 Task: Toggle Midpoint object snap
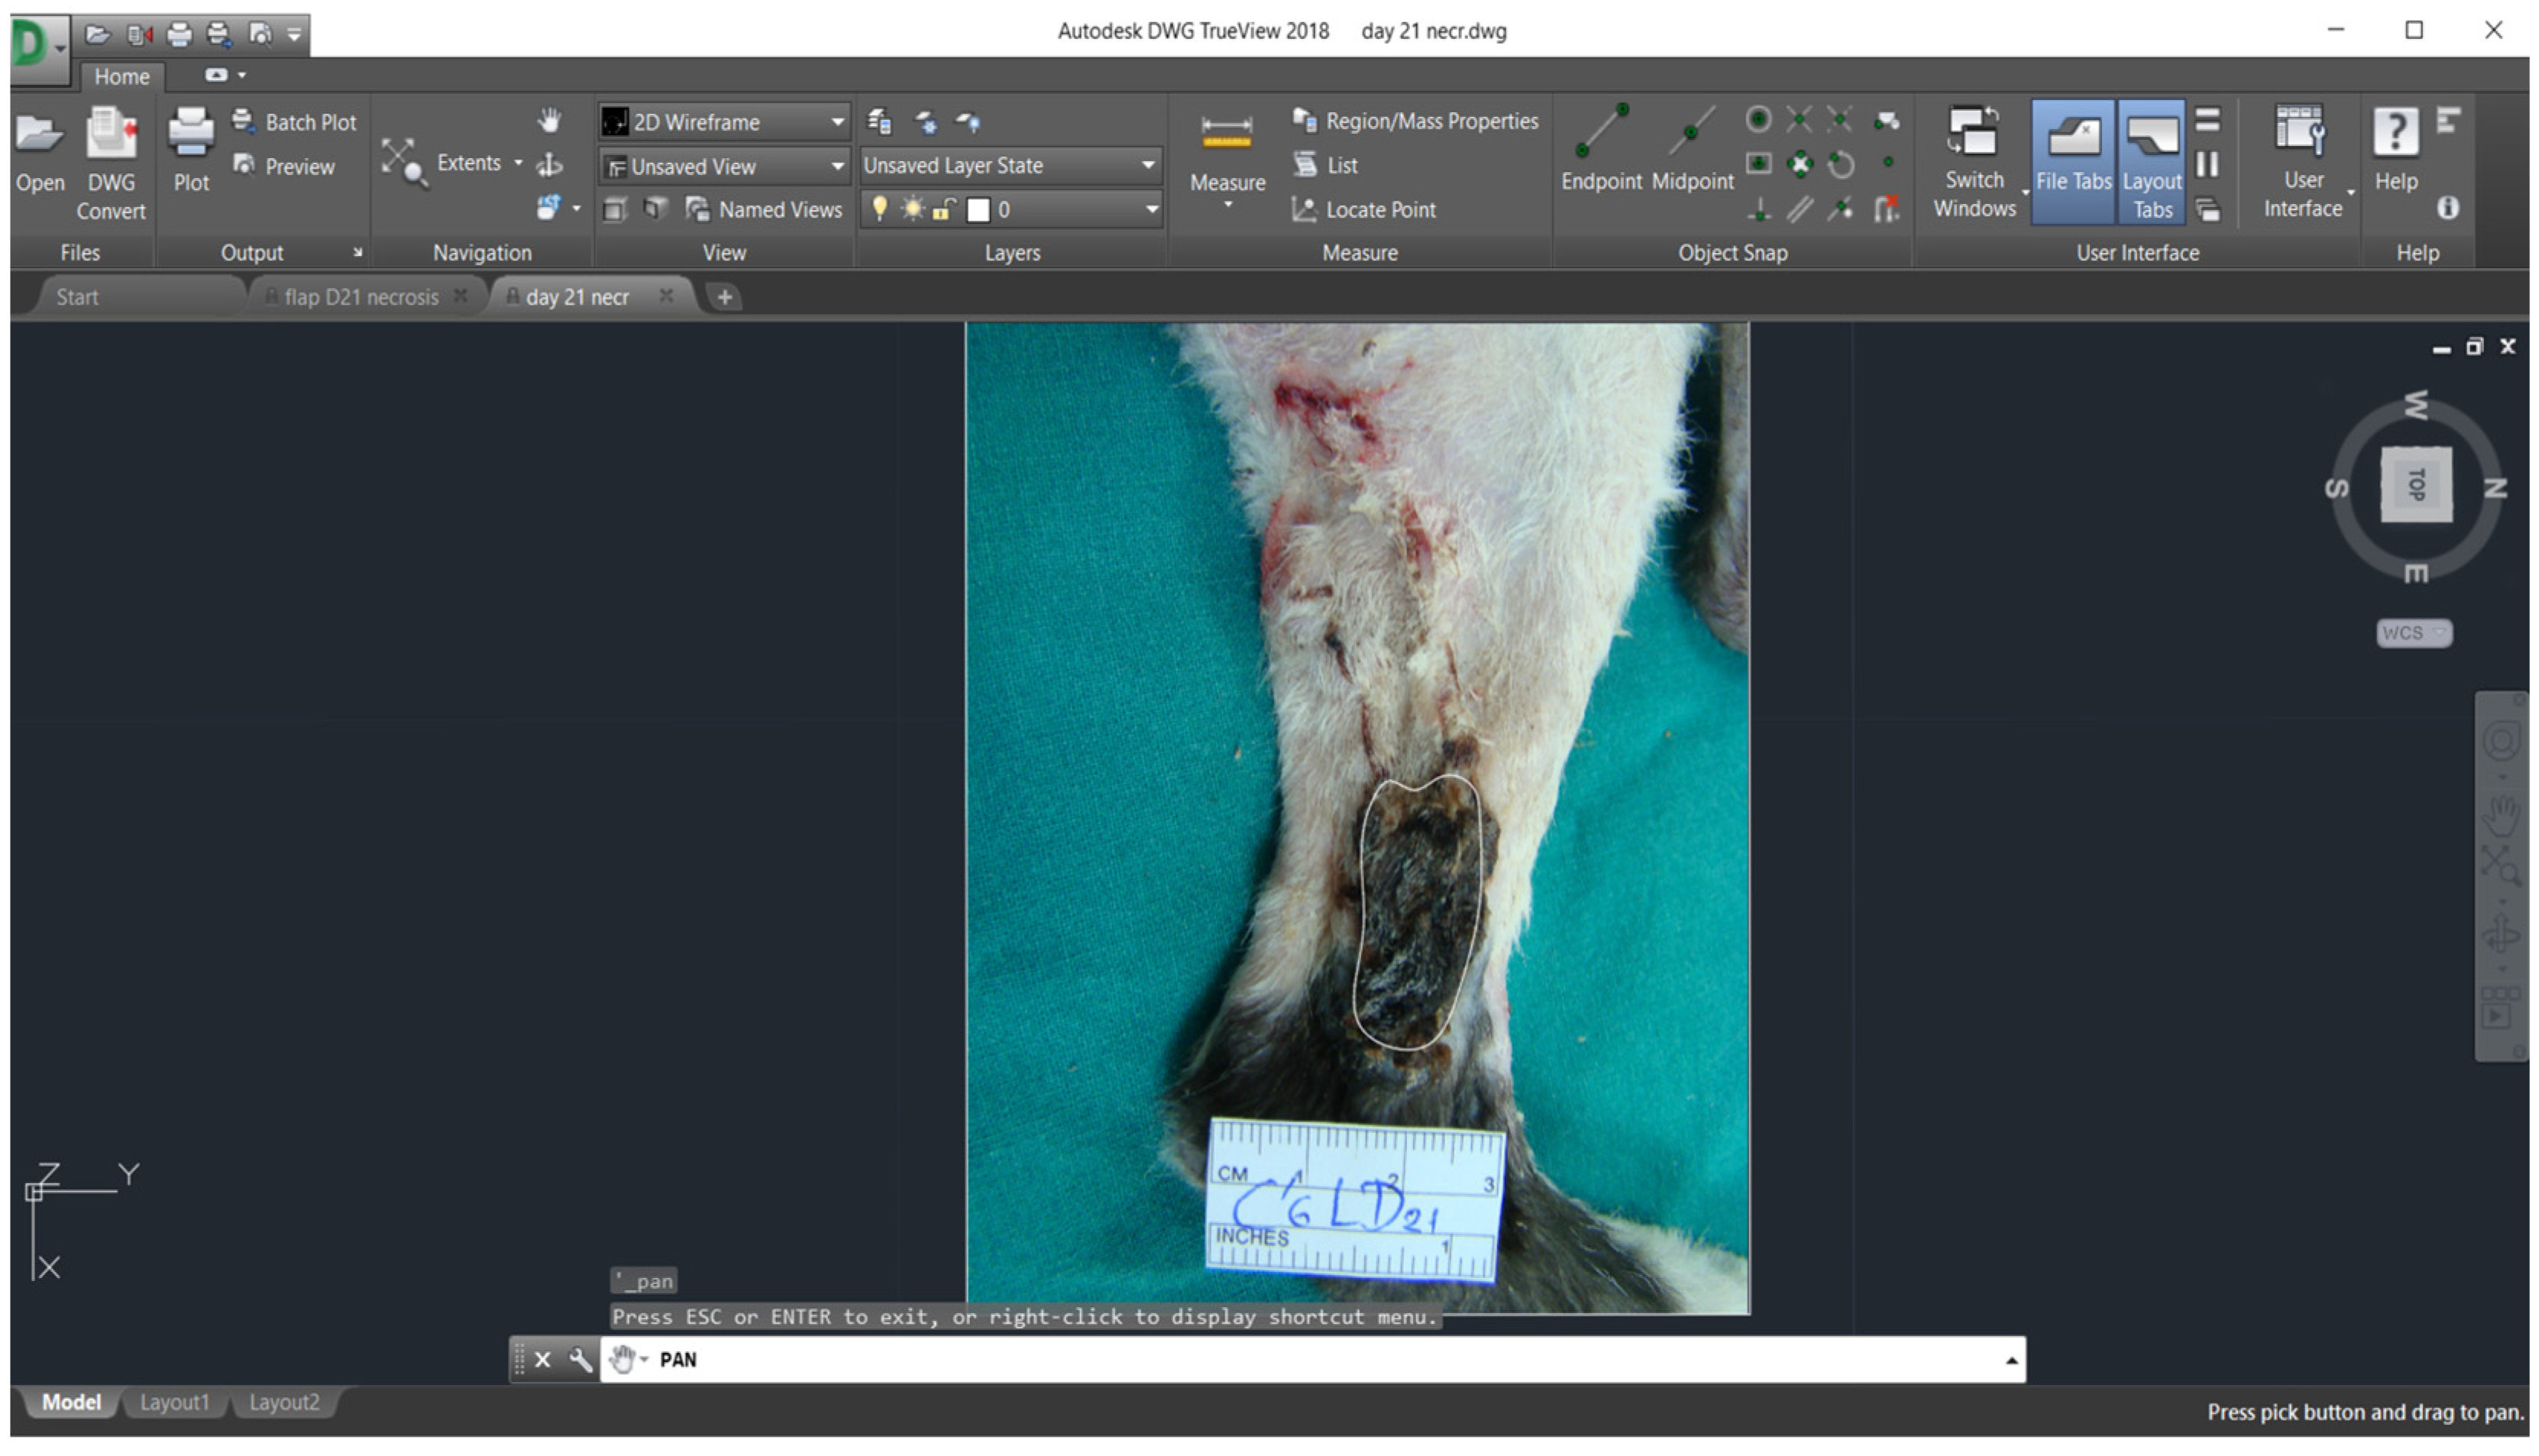point(1691,135)
